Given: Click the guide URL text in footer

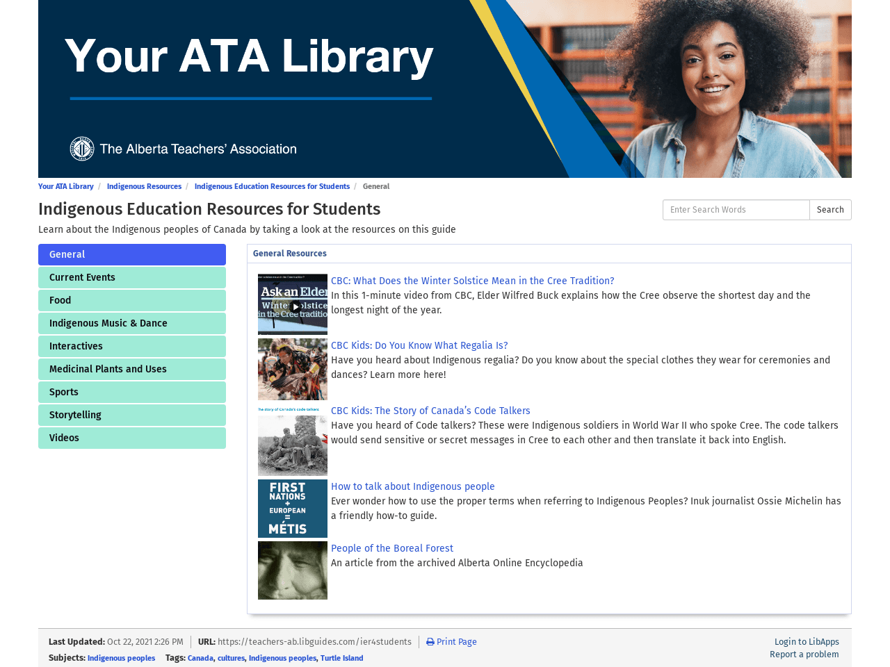Looking at the screenshot, I should click(x=314, y=642).
